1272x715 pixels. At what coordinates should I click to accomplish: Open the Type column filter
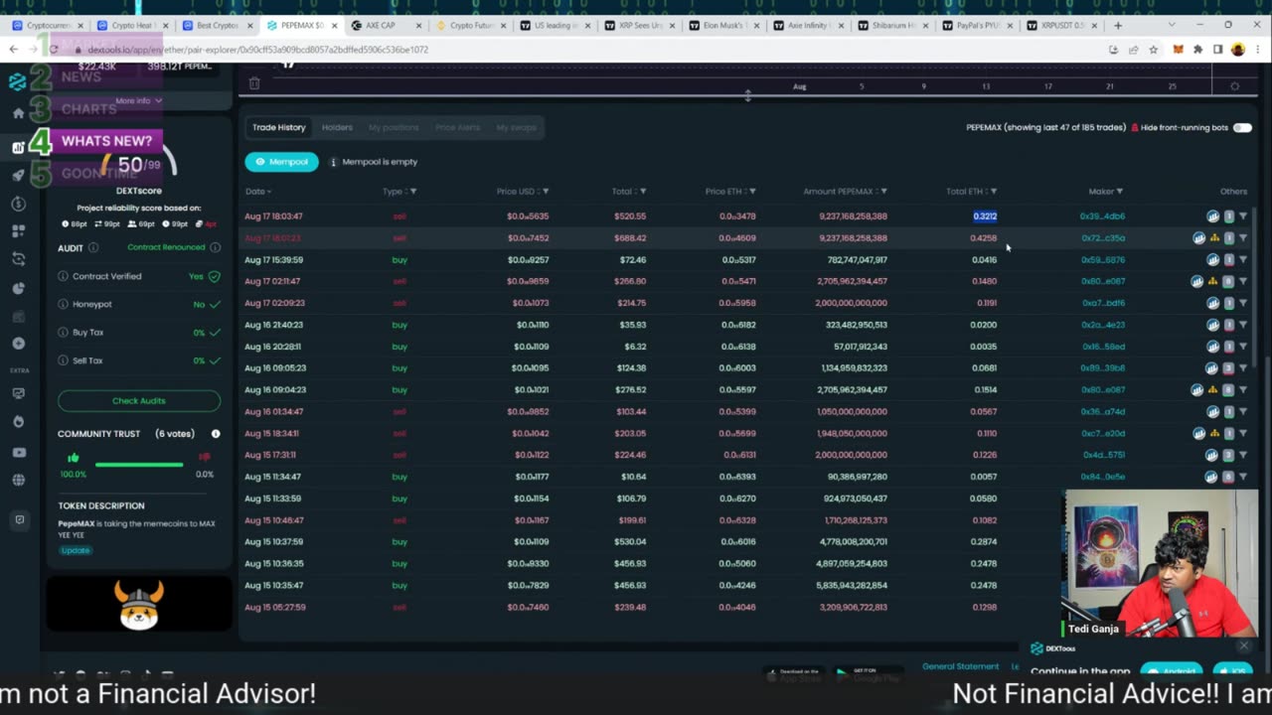(x=413, y=192)
